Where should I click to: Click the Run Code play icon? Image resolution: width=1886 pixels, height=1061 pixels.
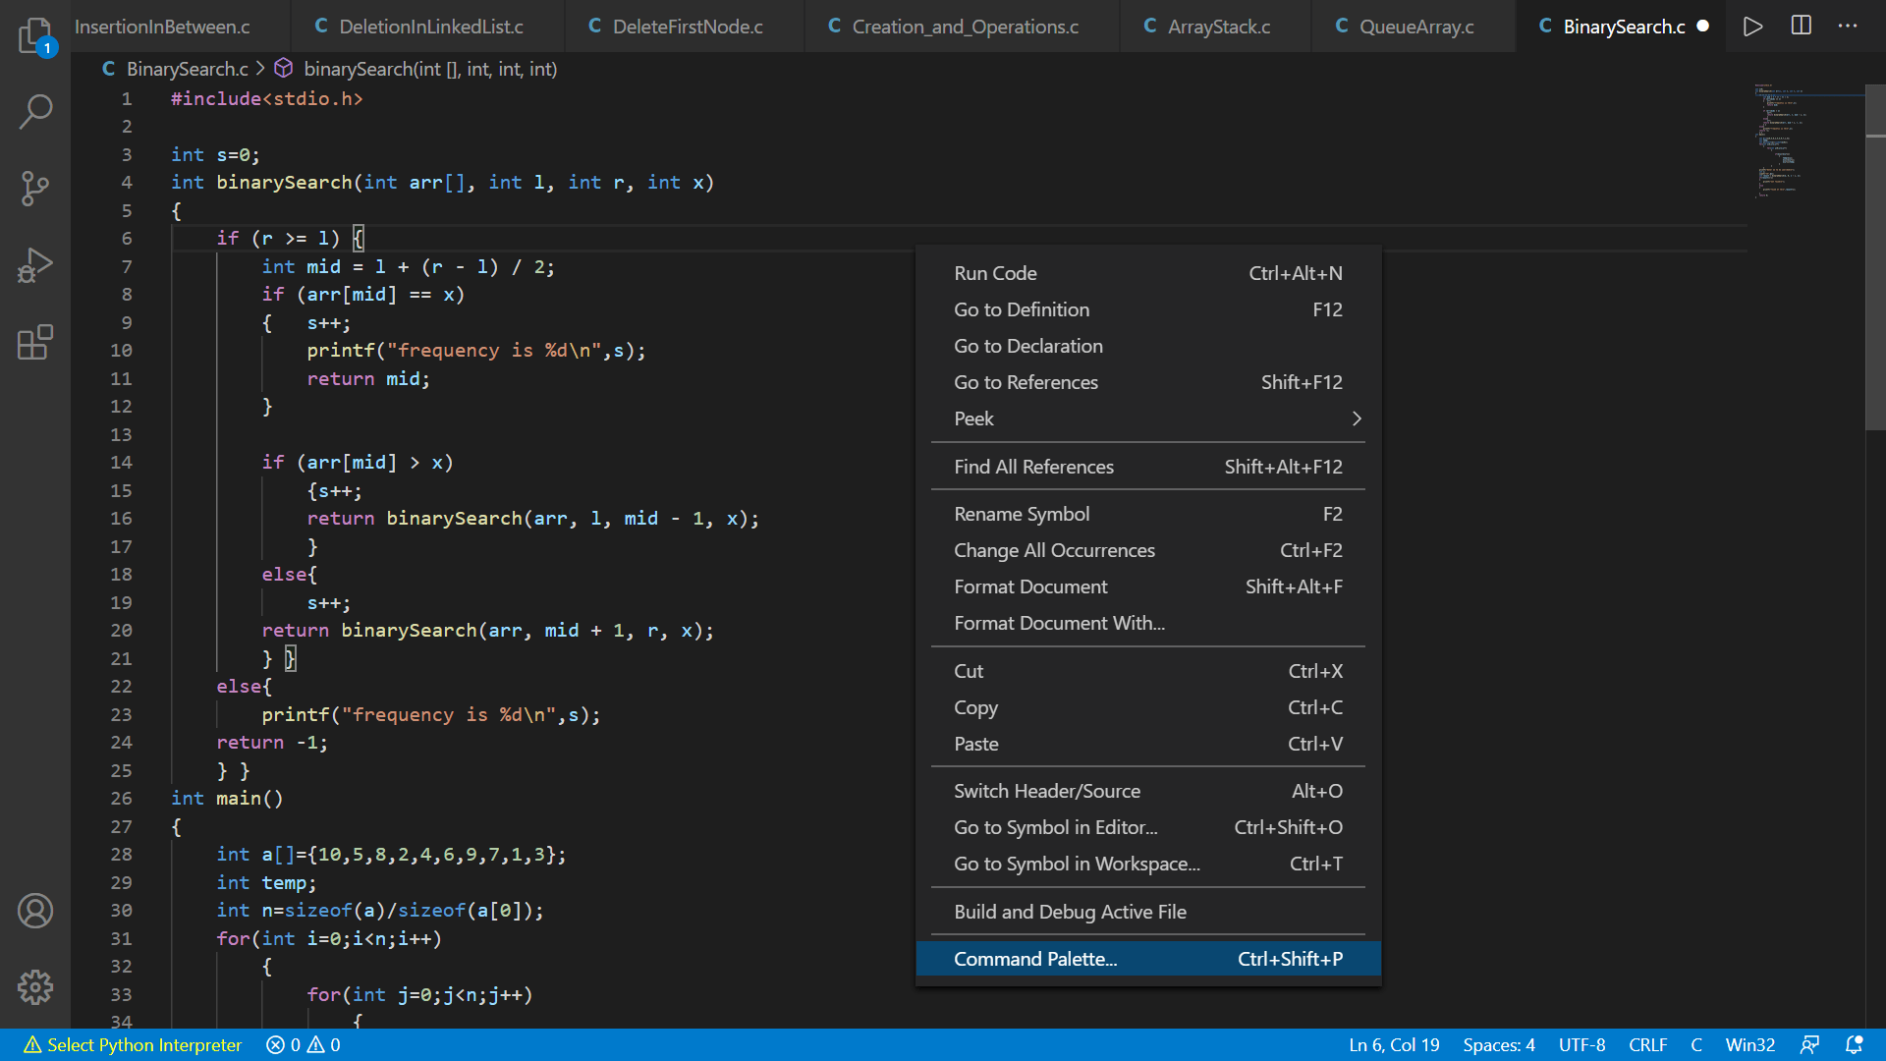pyautogui.click(x=1752, y=27)
